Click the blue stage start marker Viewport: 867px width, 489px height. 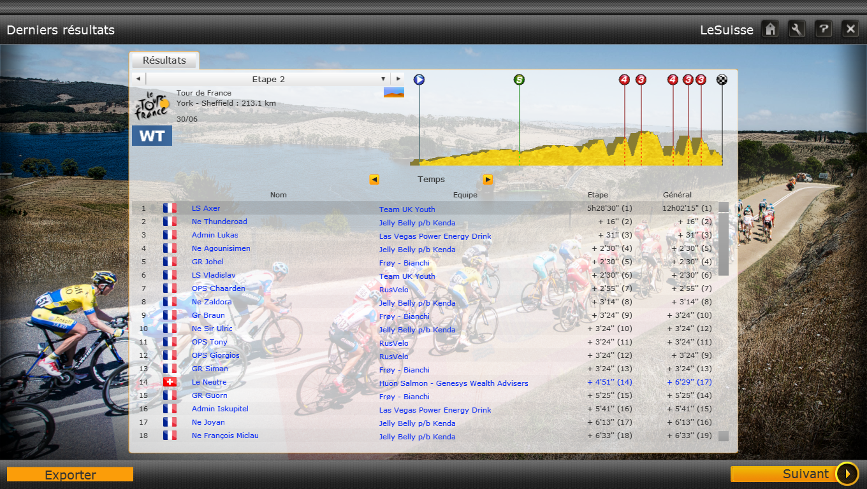[419, 80]
